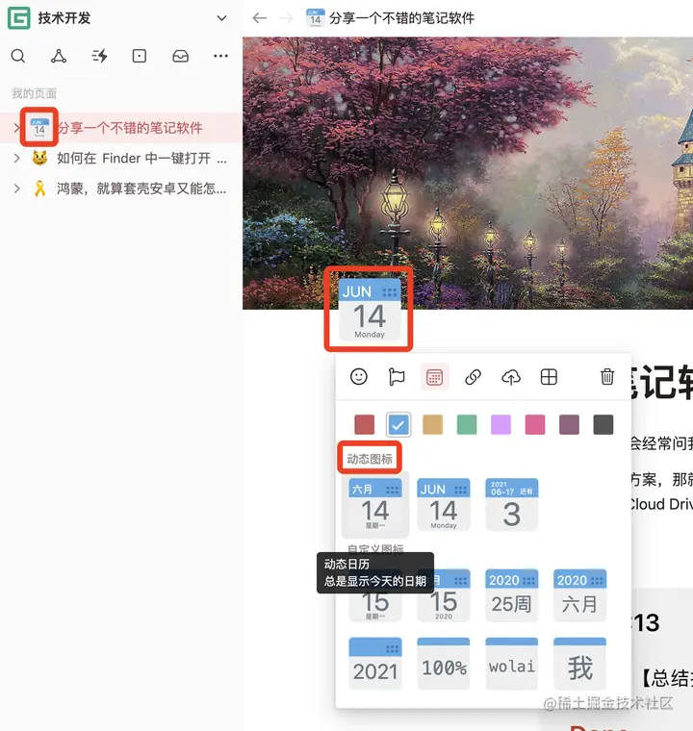
Task: Click the yellow ribbon page icon
Action: pos(40,189)
